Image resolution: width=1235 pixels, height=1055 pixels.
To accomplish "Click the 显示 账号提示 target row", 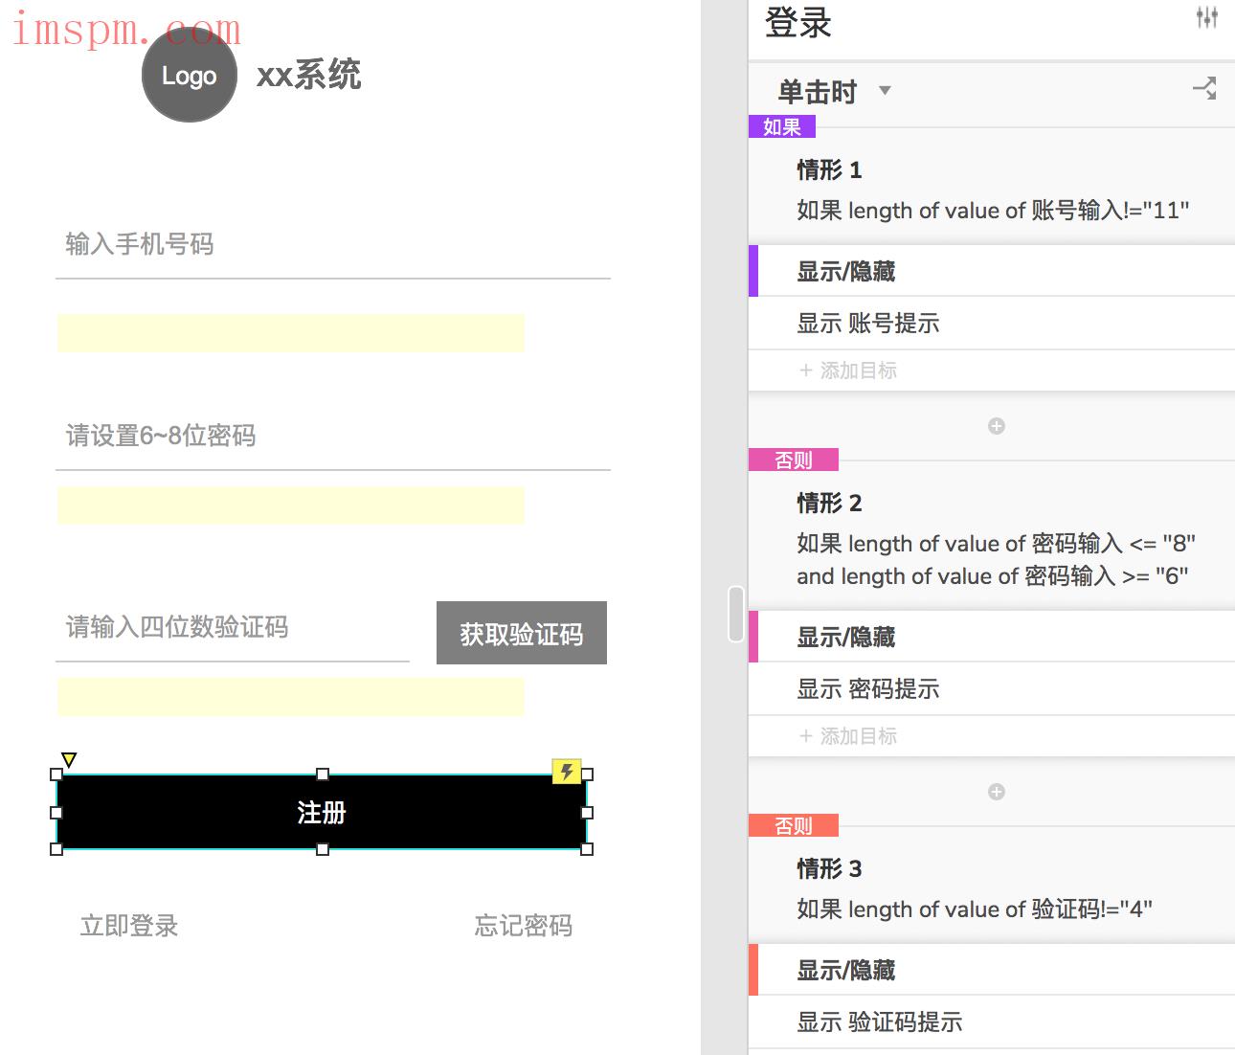I will pos(992,324).
